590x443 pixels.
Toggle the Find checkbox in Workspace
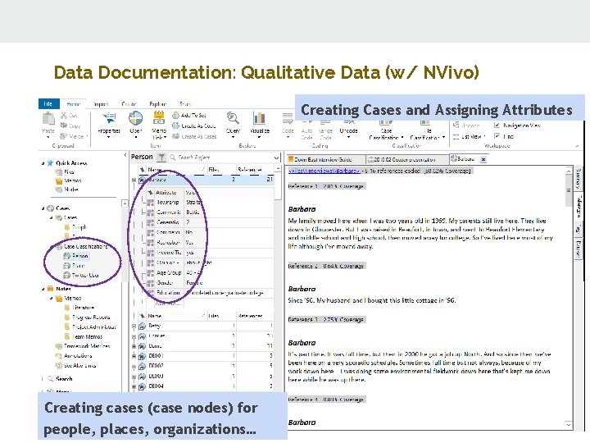pyautogui.click(x=497, y=136)
